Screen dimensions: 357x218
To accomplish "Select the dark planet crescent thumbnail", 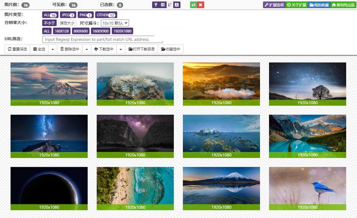I will (49, 188).
